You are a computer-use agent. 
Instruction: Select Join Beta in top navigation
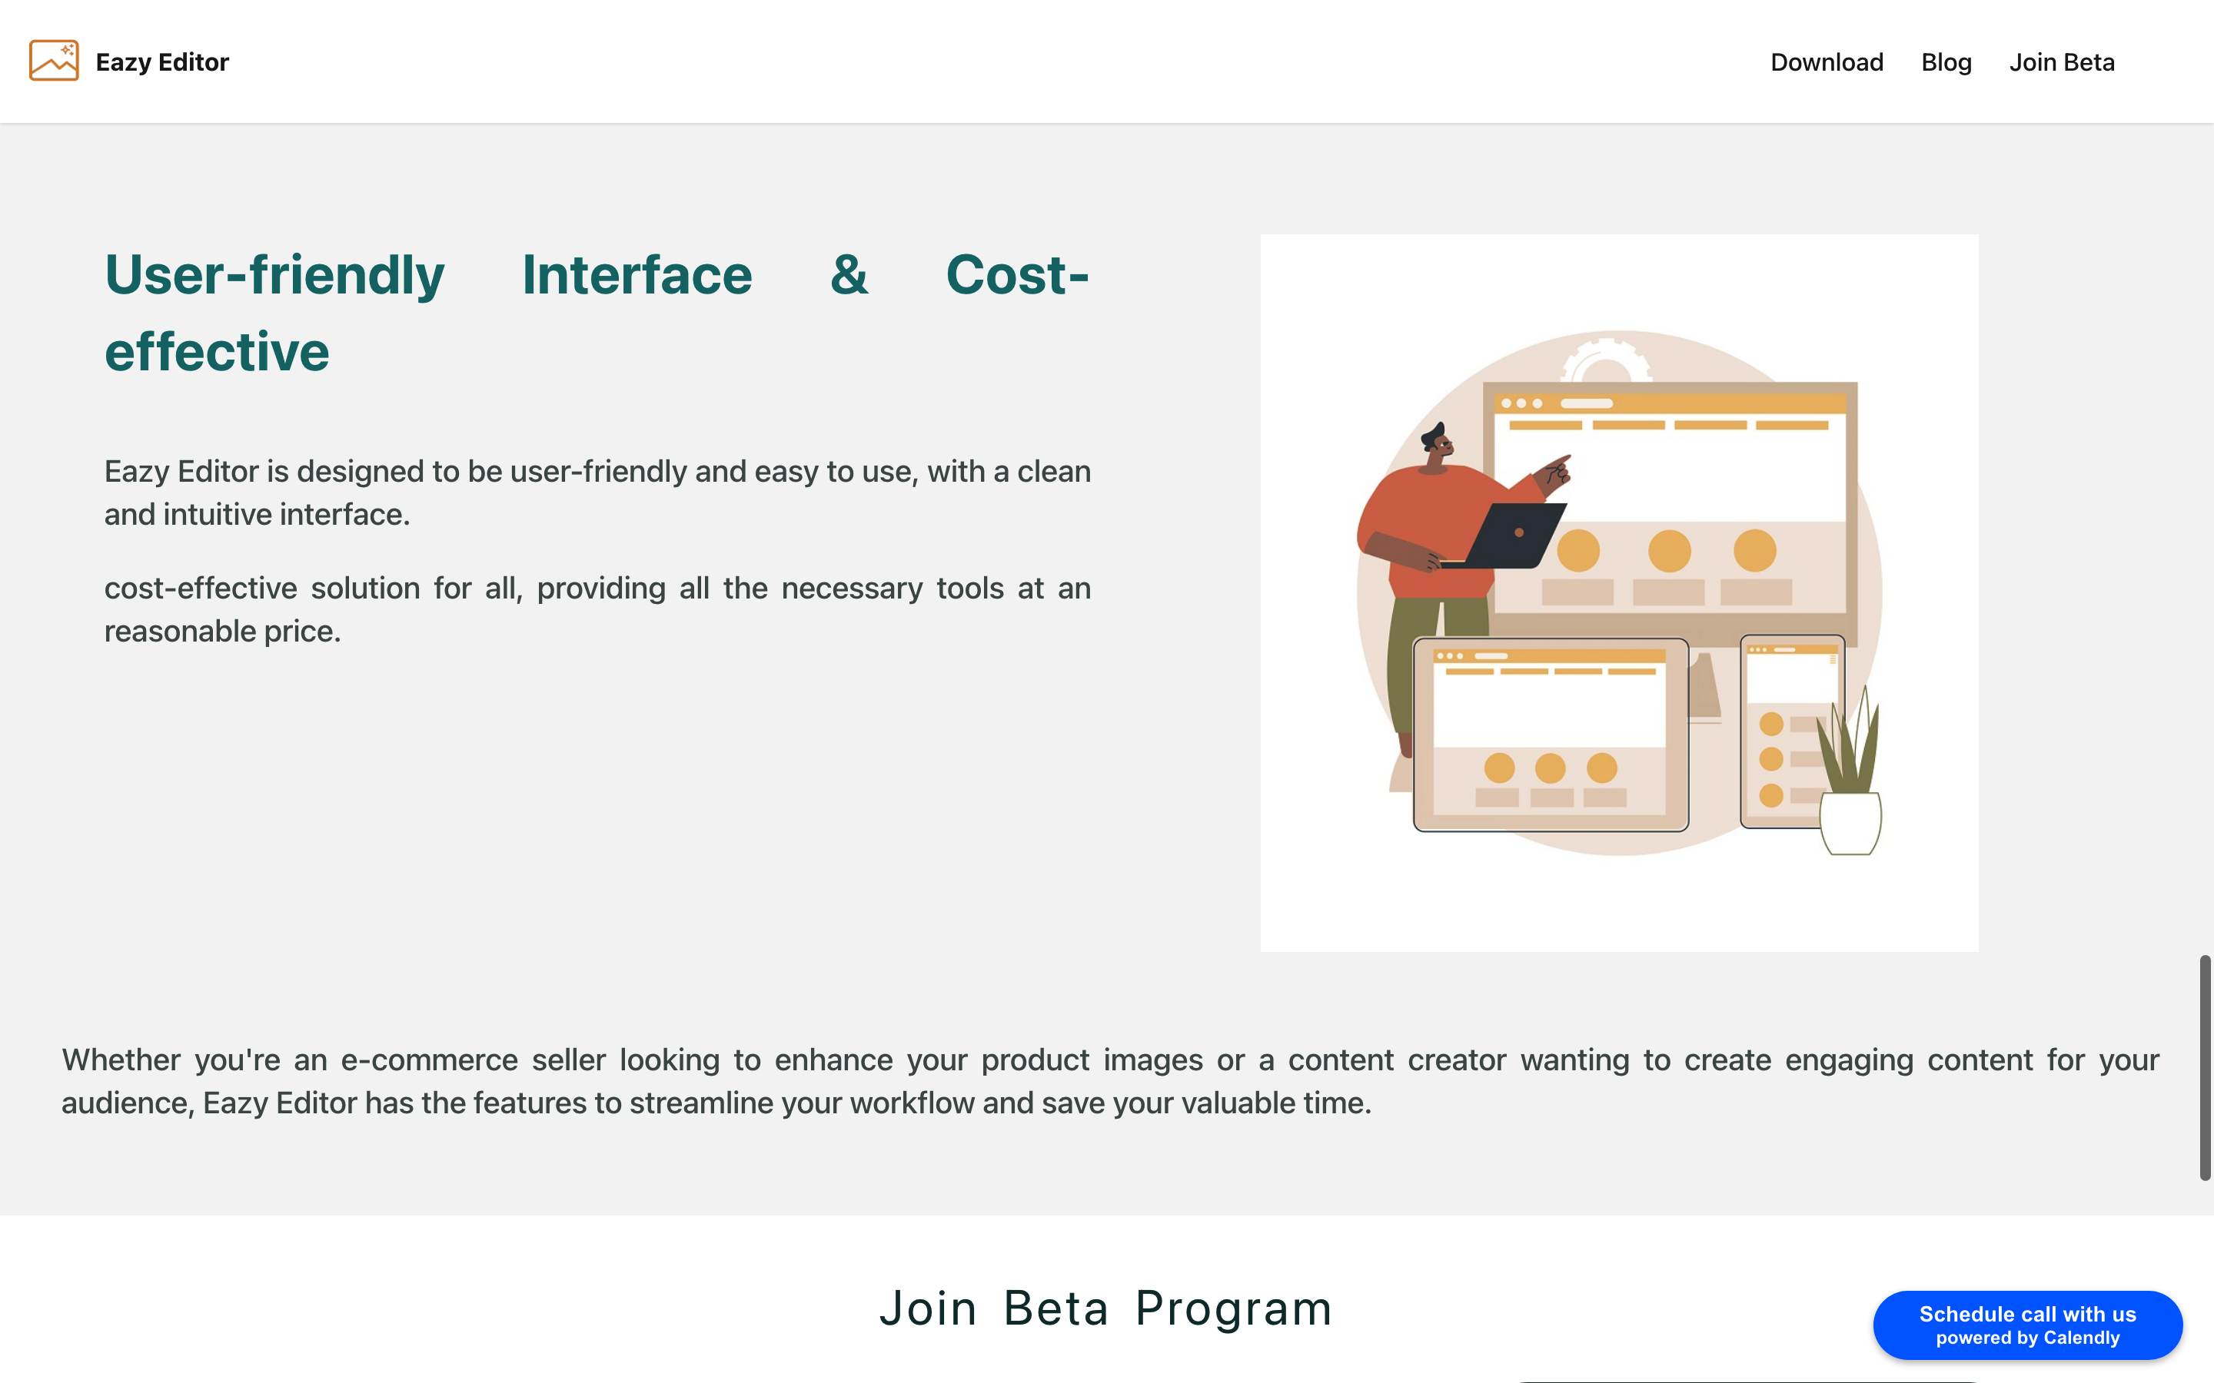pyautogui.click(x=2061, y=62)
